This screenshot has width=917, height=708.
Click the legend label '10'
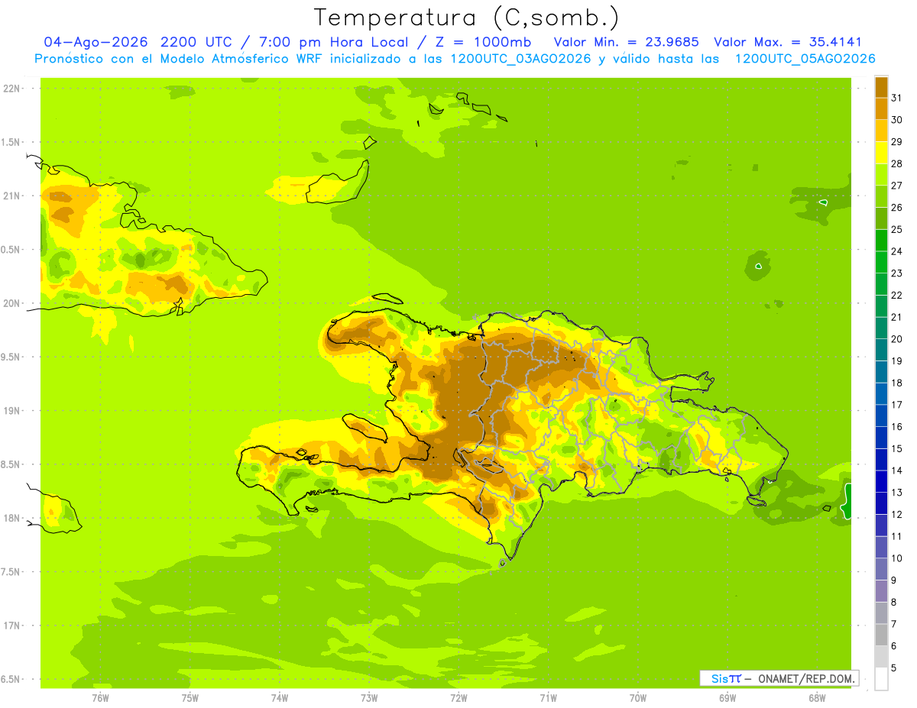coord(897,558)
